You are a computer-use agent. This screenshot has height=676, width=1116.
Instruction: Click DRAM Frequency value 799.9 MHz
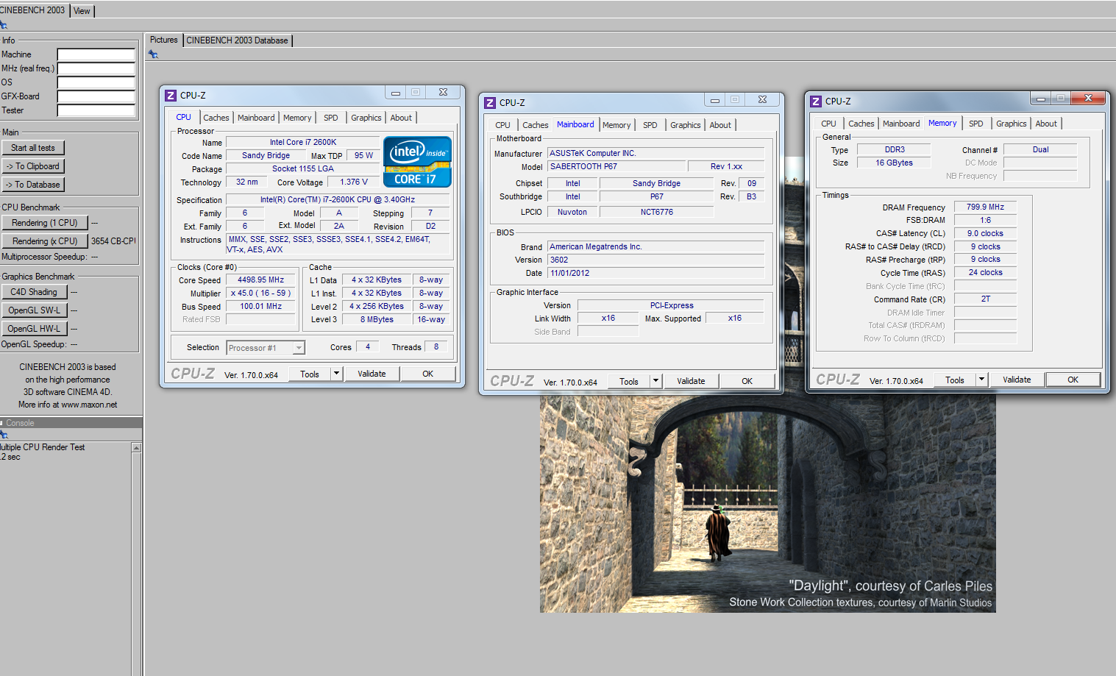985,207
